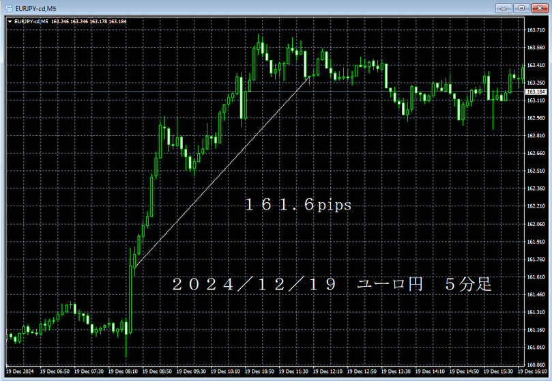Click the 162.510 price scale value
This screenshot has height=381, width=552.
(x=536, y=171)
